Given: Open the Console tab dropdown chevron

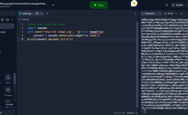Looking at the screenshot, I should (x=156, y=14).
